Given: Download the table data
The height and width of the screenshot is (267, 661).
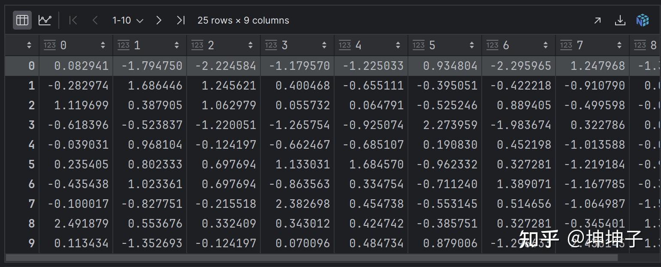Looking at the screenshot, I should coord(620,20).
